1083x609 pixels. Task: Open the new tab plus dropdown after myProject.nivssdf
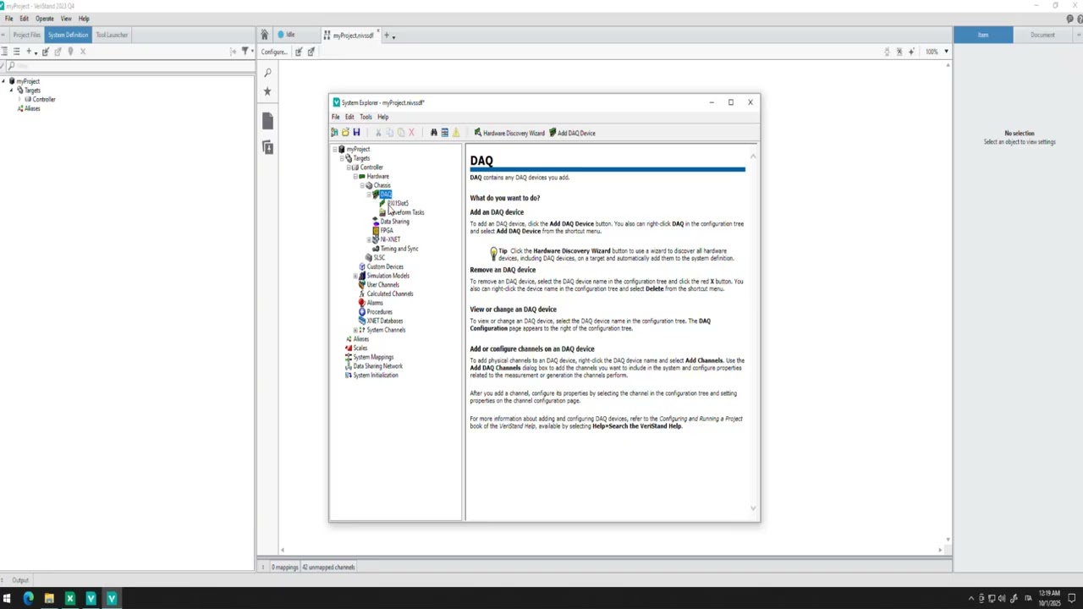coord(389,36)
